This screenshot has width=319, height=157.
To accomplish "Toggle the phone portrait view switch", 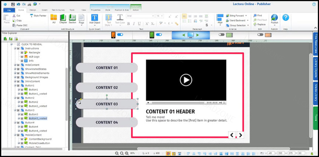I will pyautogui.click(x=120, y=35).
